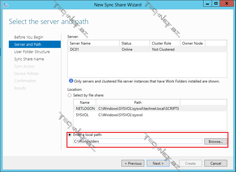
Task: Maximize the wizard window
Action: [216, 3]
